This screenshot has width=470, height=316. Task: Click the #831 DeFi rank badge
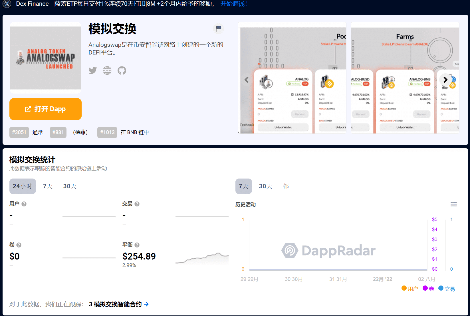58,132
